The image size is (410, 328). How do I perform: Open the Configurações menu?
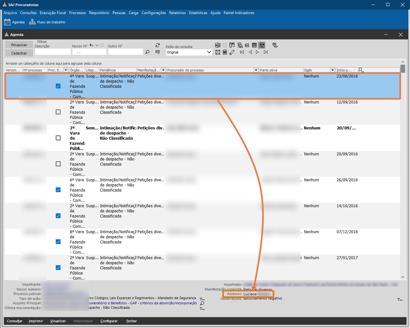pos(154,13)
